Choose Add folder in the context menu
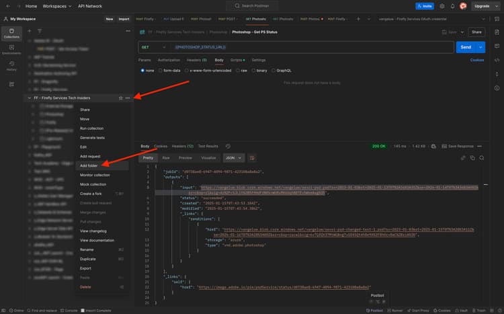Image resolution: width=504 pixels, height=314 pixels. tap(102, 165)
